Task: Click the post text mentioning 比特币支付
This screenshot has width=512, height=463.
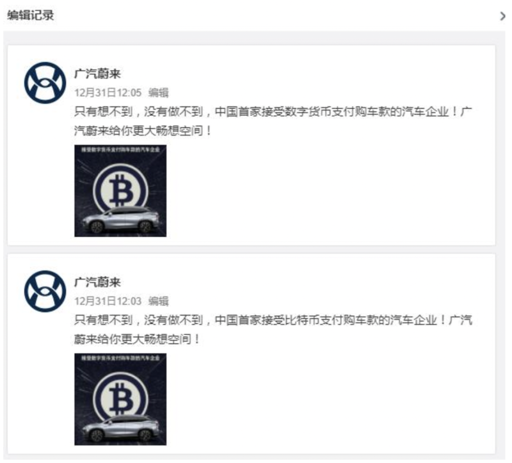Action: pos(273,330)
